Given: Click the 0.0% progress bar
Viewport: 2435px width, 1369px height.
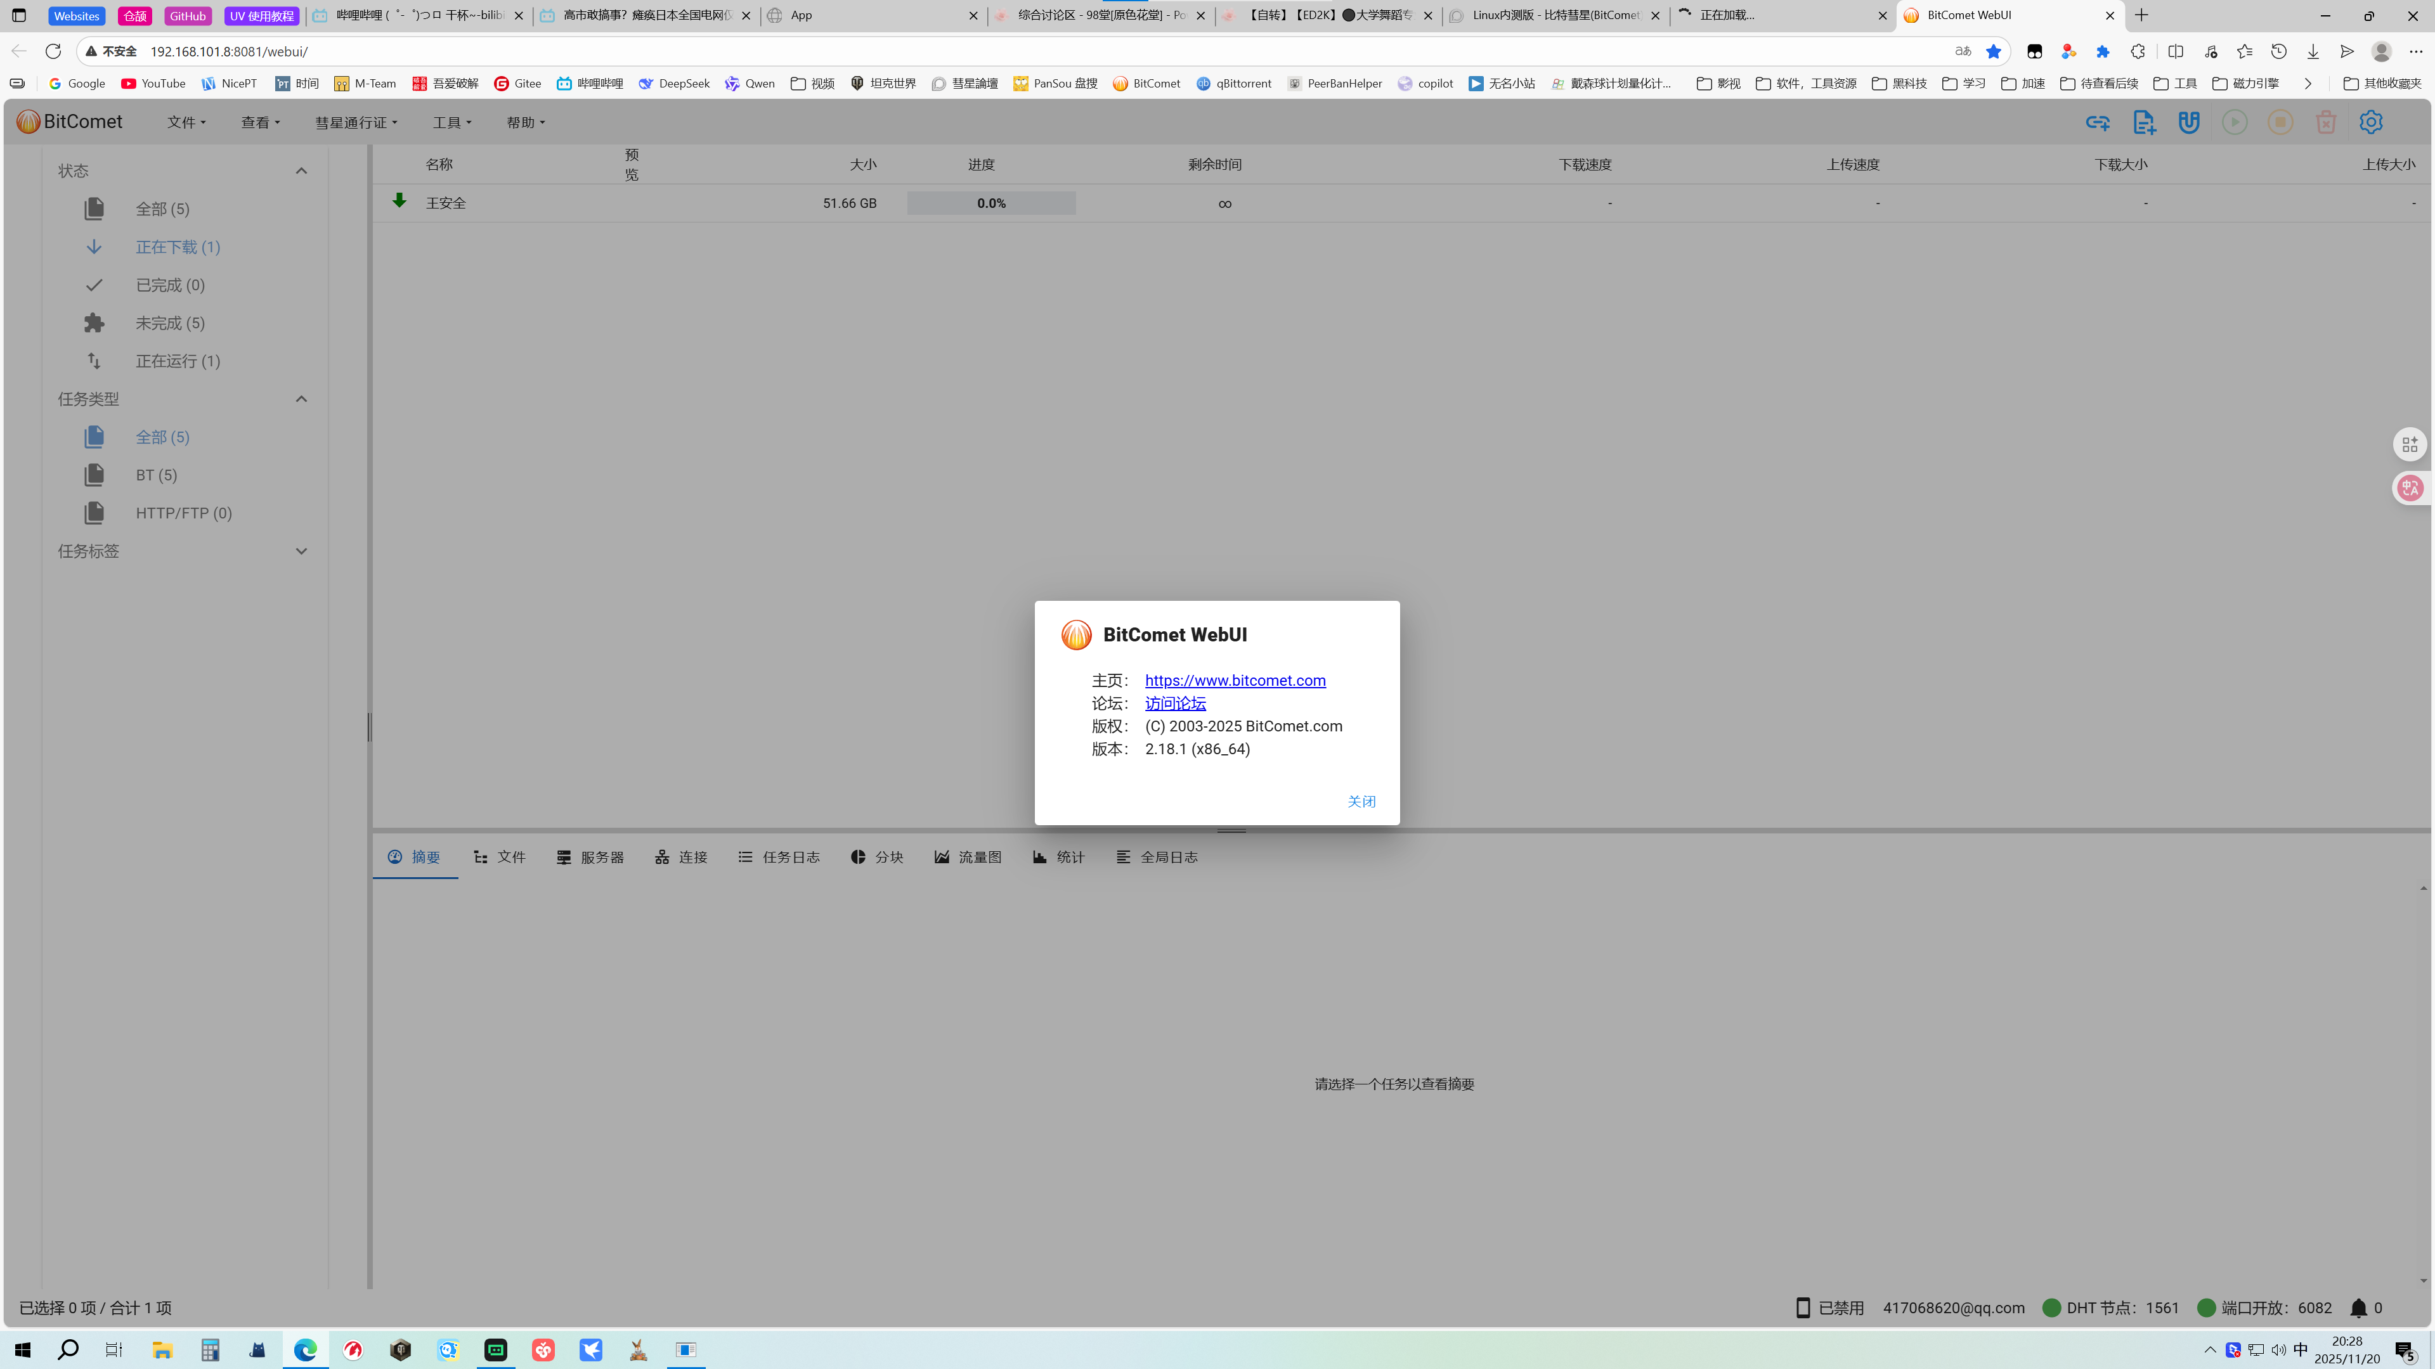Looking at the screenshot, I should (x=990, y=203).
